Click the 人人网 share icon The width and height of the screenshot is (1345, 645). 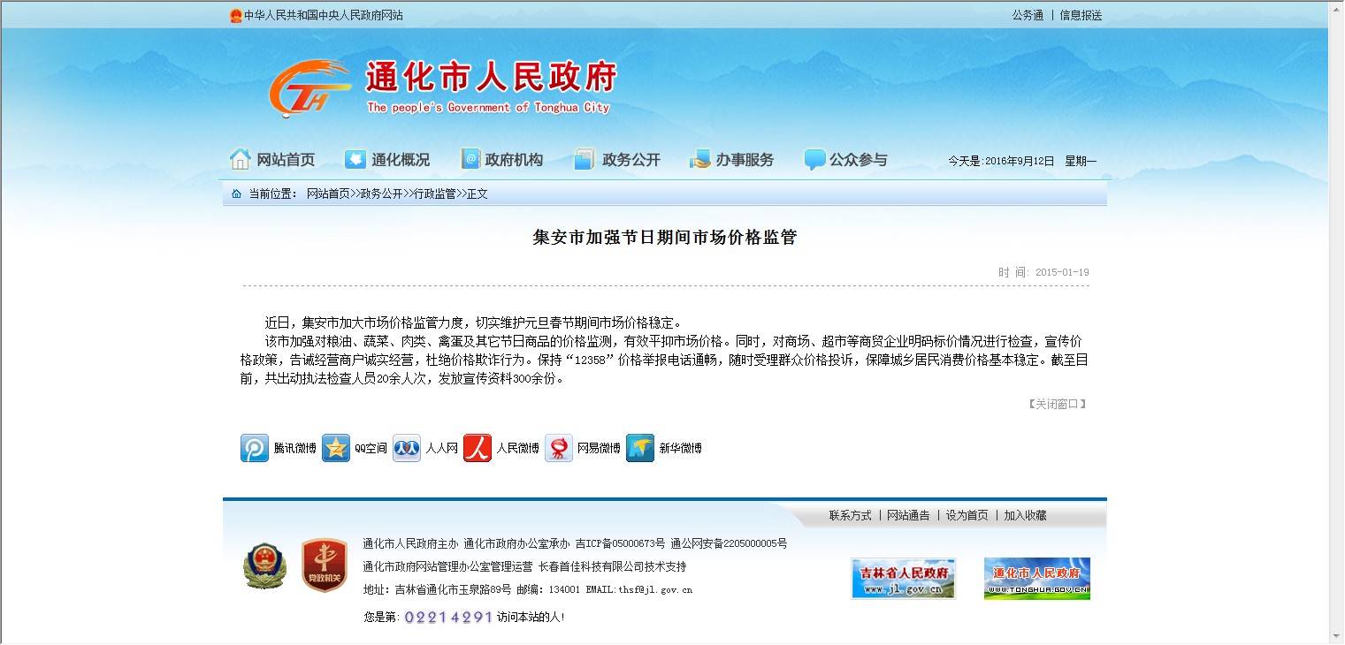pyautogui.click(x=407, y=448)
